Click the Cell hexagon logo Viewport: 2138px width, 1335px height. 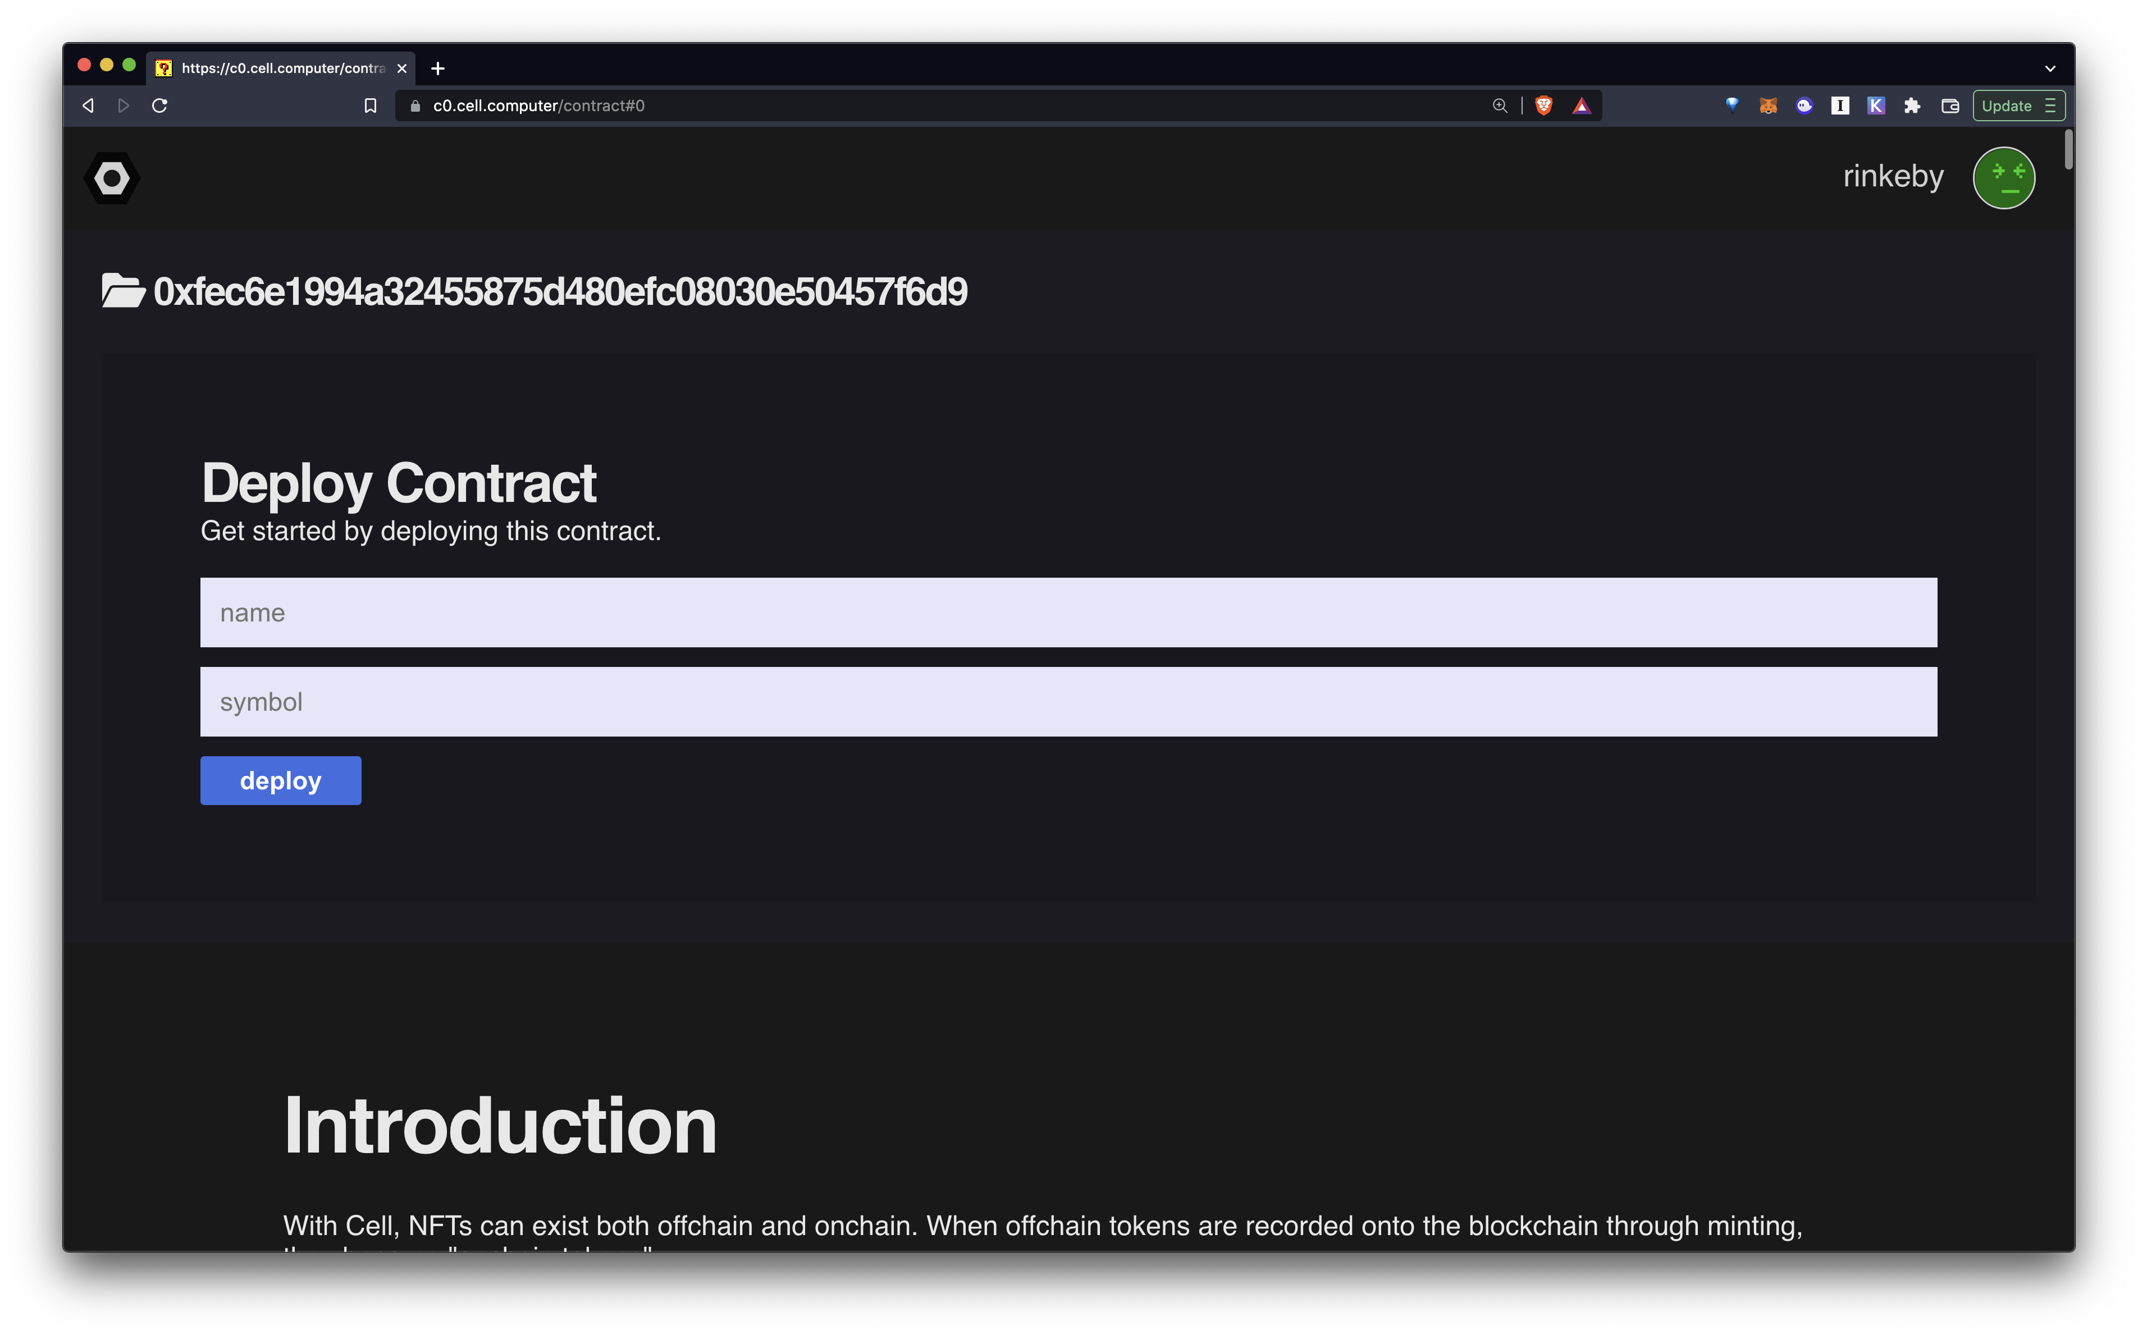pyautogui.click(x=112, y=179)
